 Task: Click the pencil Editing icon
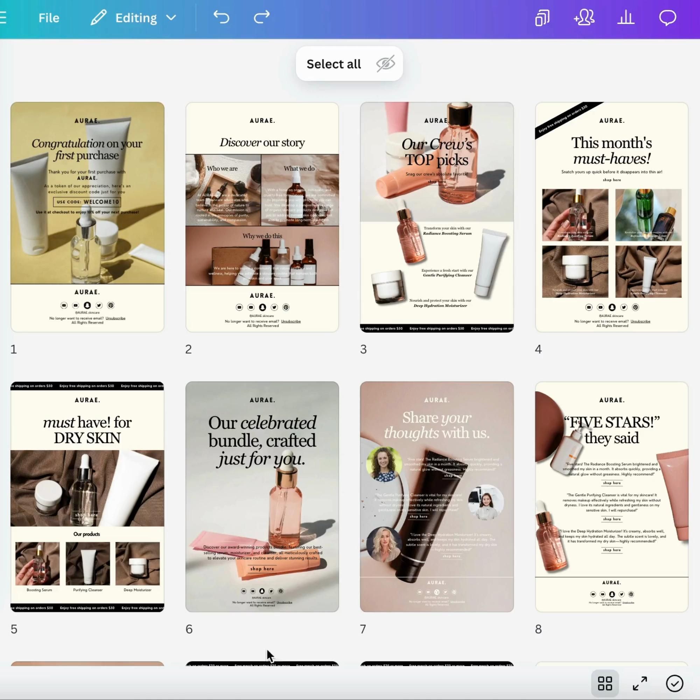click(99, 18)
